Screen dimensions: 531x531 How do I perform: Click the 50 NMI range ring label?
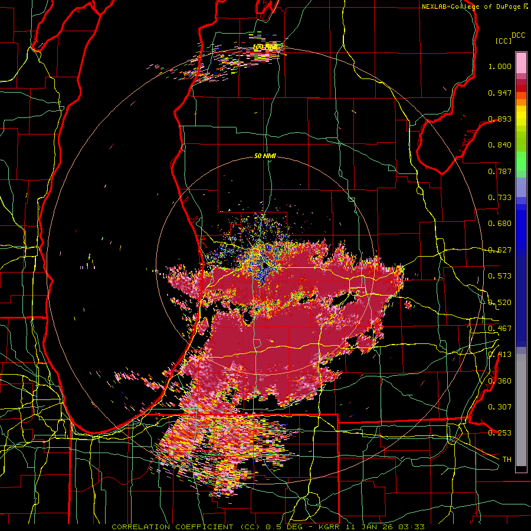point(265,156)
